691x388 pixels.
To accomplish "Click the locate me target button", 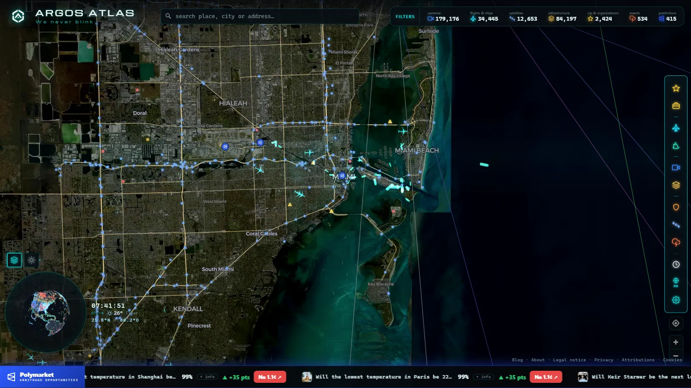I will coord(676,323).
